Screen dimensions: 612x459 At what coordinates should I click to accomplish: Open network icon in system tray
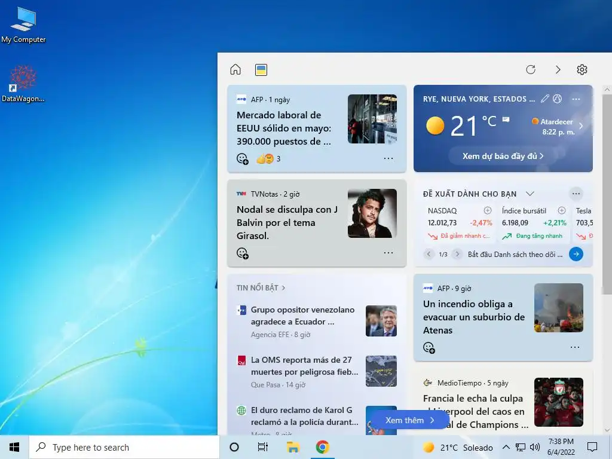coord(521,447)
